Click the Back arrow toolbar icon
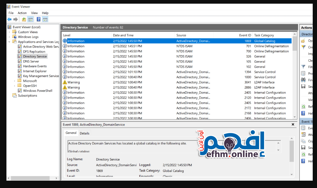 point(9,20)
